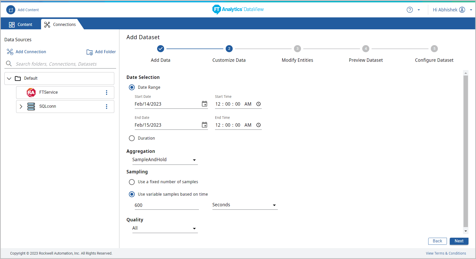Click the Start Time clock icon
The image size is (476, 259).
[x=258, y=104]
